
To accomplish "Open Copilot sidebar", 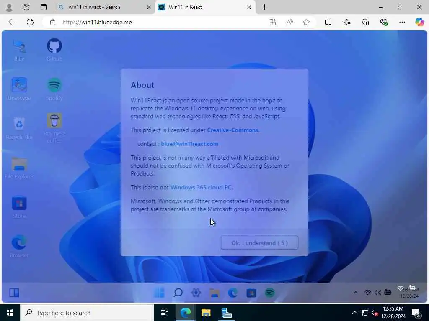I will [419, 22].
